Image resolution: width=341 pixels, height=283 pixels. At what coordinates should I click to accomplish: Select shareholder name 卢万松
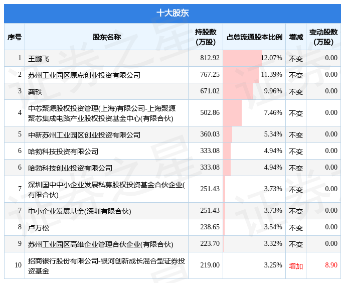(39, 227)
